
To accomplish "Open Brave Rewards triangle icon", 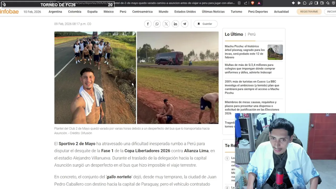I will click(x=259, y=3).
